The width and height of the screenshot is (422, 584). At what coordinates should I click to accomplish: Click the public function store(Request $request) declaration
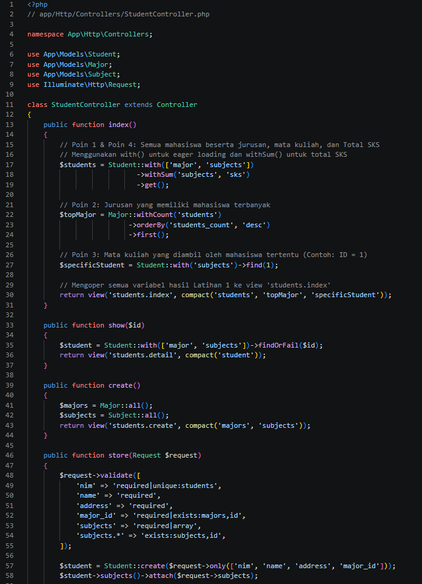pos(122,456)
